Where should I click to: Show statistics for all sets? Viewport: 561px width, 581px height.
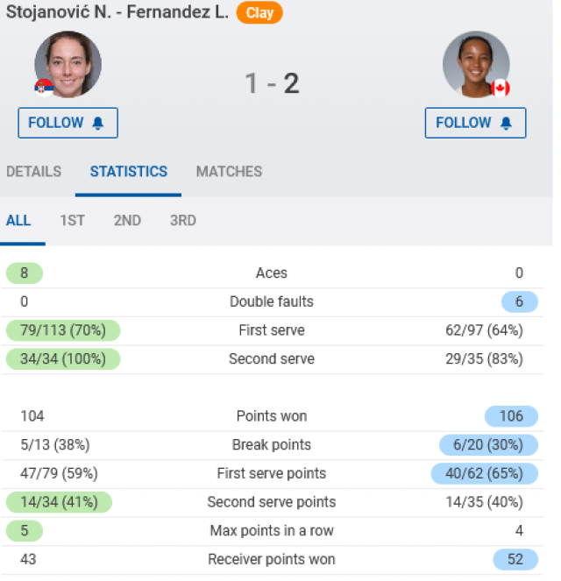pos(18,221)
